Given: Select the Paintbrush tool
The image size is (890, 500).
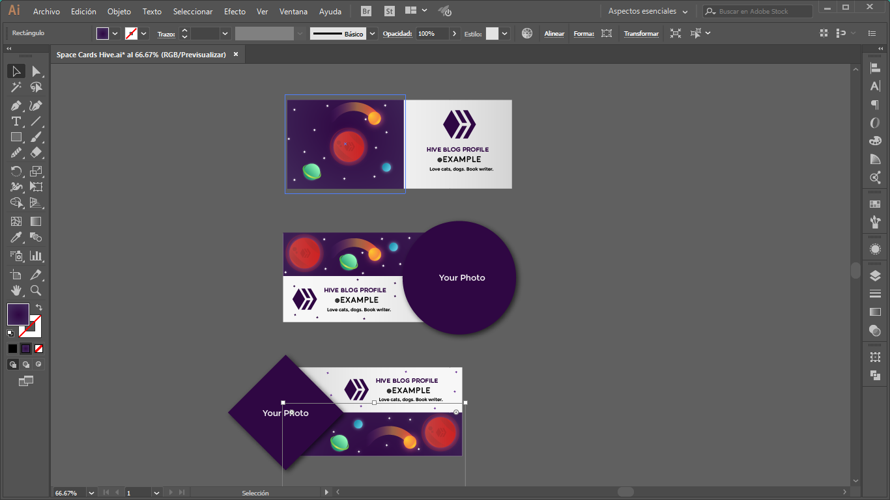Looking at the screenshot, I should click(x=36, y=137).
